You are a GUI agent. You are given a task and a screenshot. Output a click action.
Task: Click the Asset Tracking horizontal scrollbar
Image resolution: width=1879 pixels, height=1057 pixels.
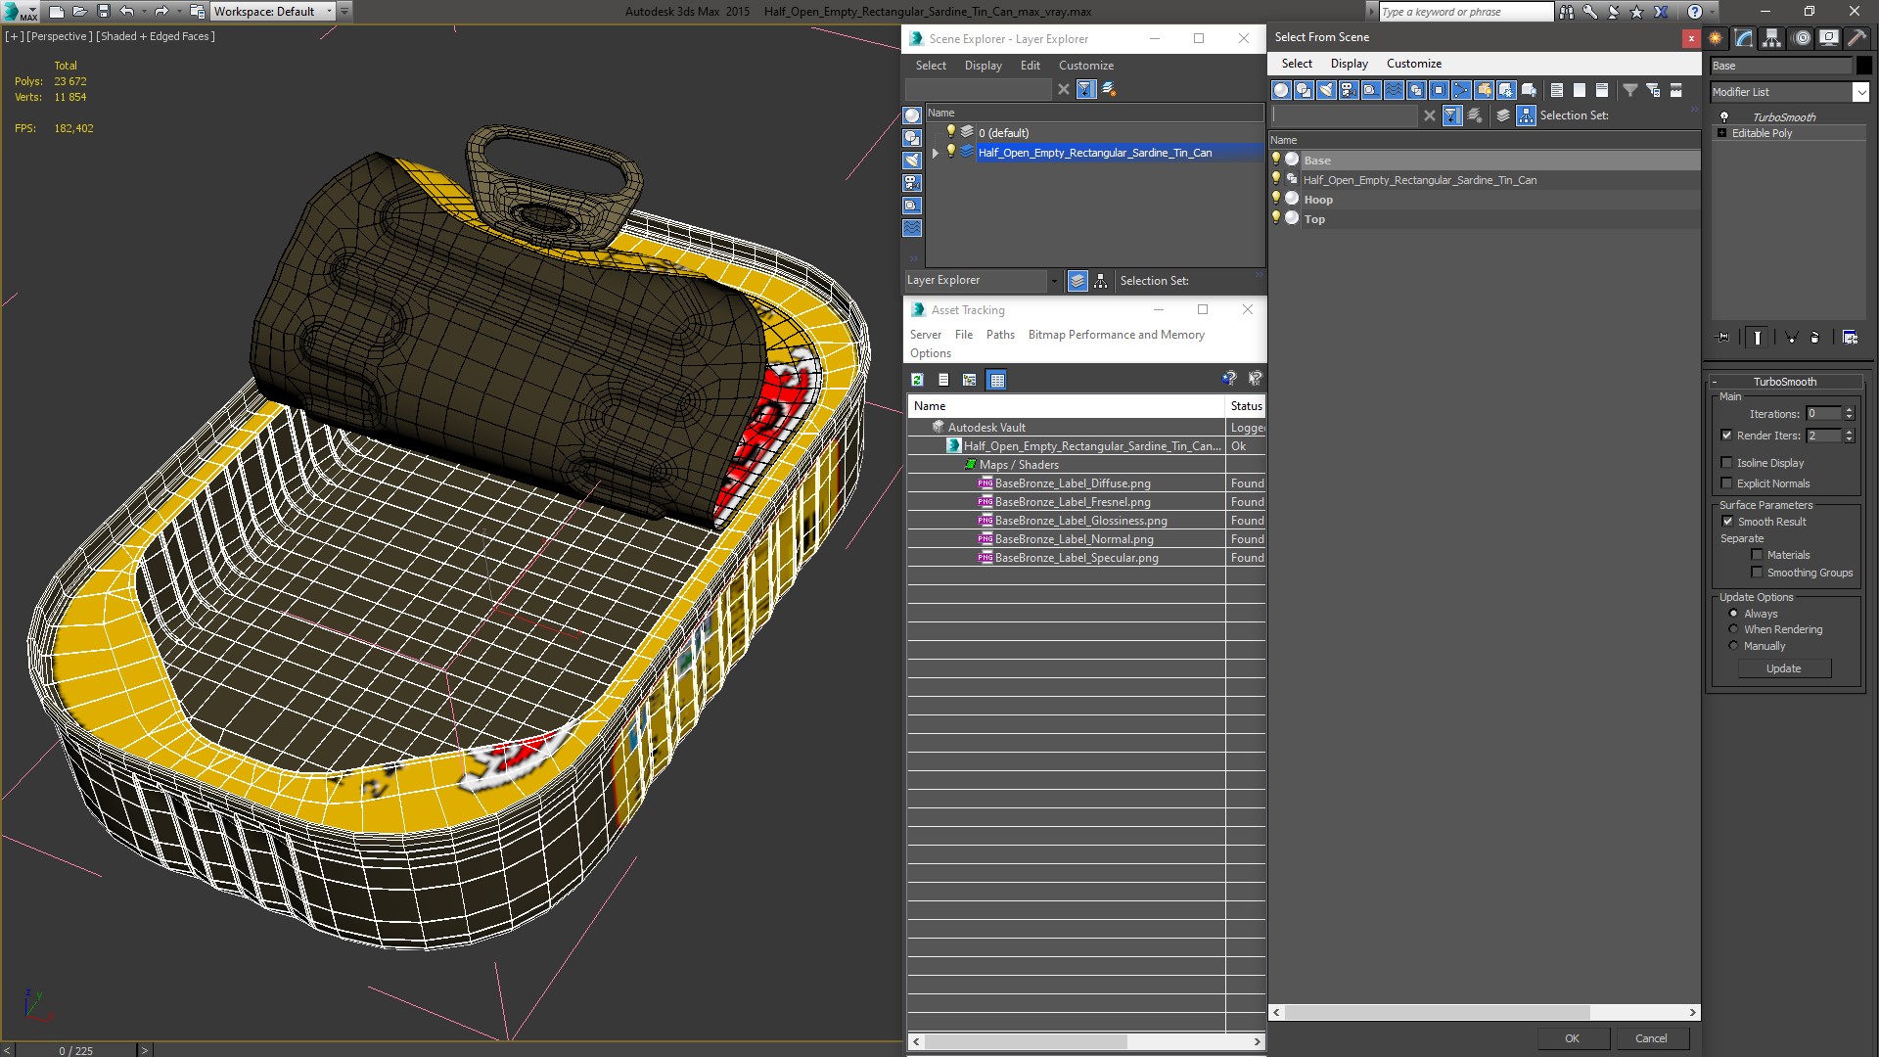click(x=1028, y=1041)
